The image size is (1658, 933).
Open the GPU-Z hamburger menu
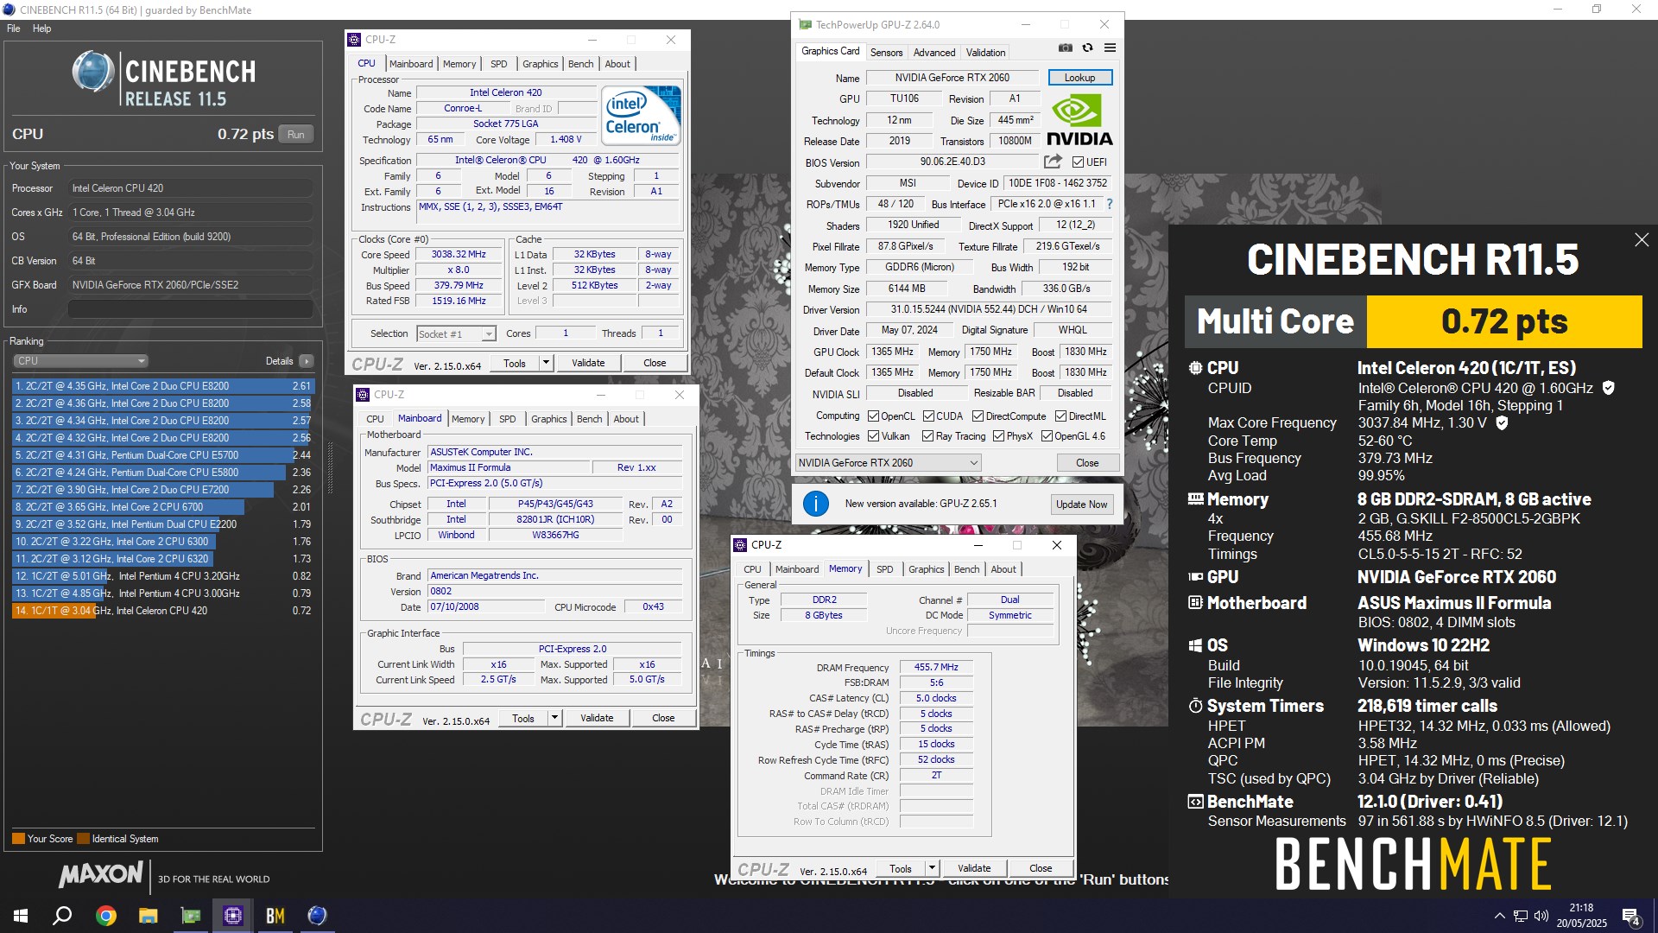1111,48
